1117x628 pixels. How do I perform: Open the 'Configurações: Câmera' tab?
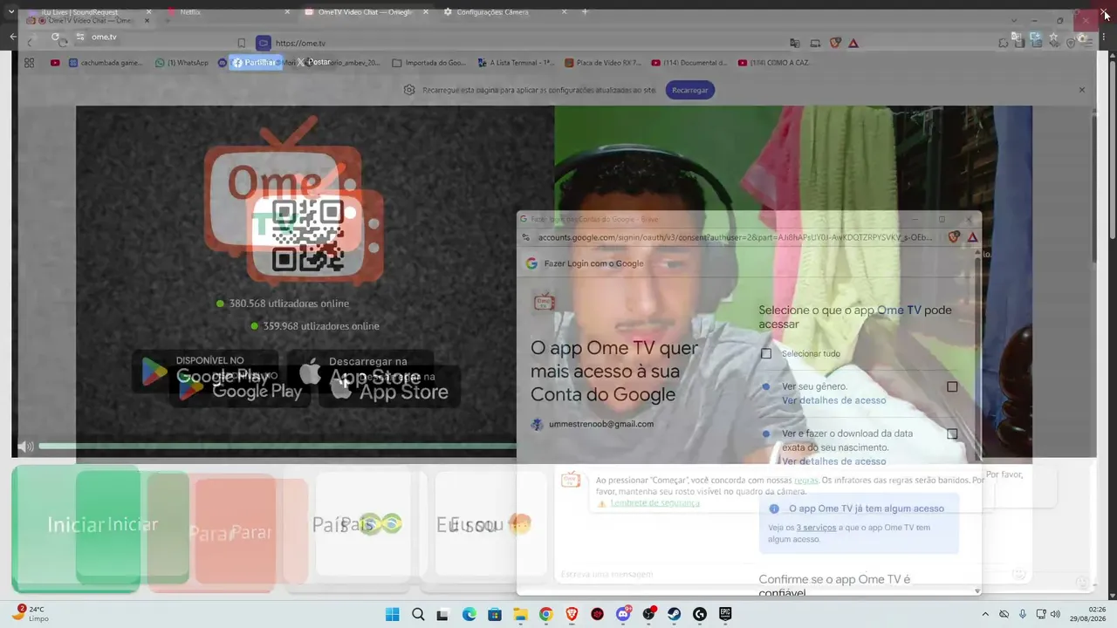(504, 12)
